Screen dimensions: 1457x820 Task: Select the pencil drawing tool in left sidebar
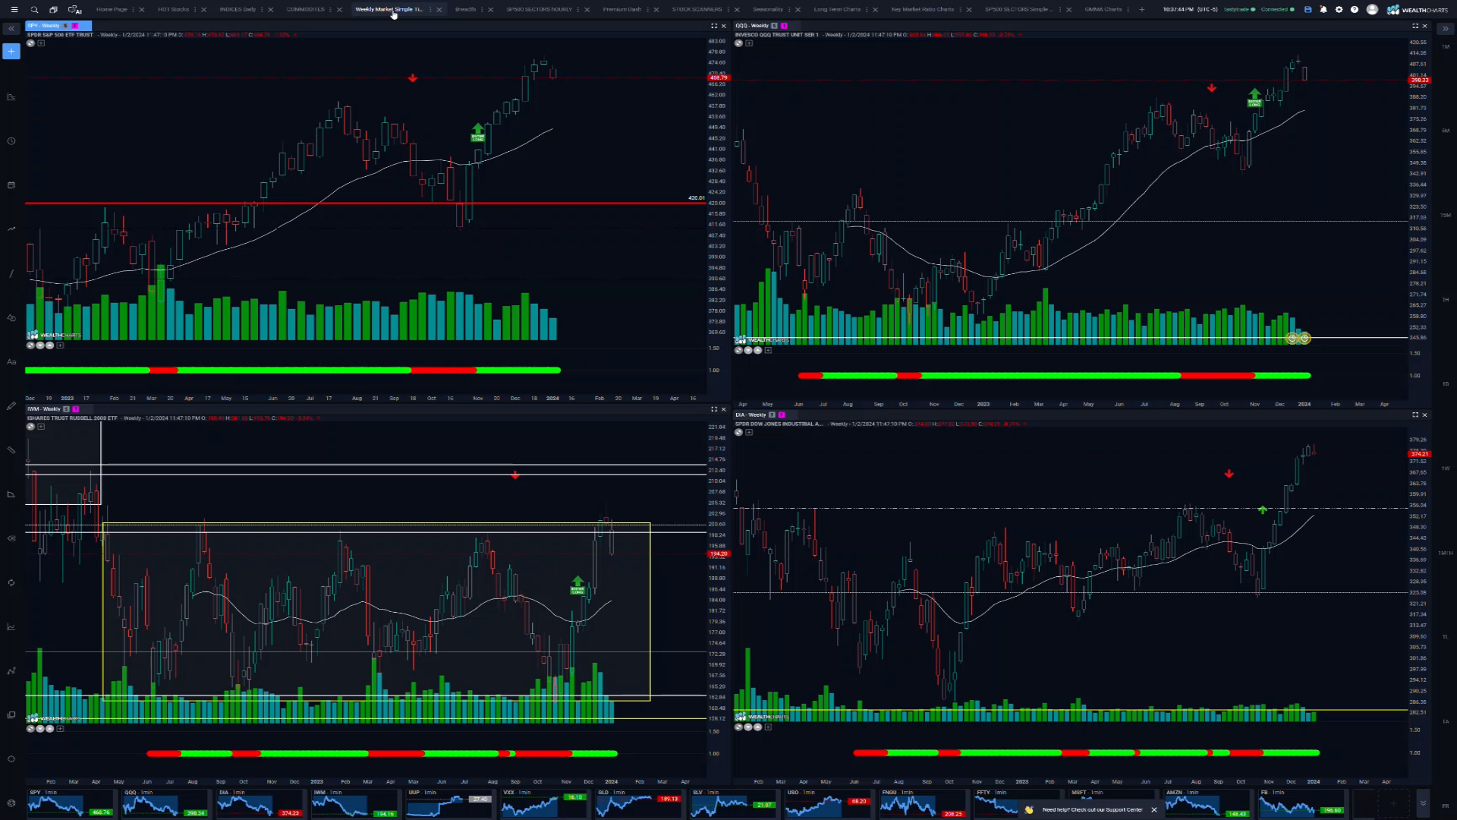(x=11, y=406)
